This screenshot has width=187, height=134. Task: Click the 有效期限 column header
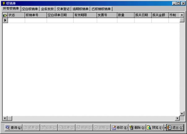85,15
